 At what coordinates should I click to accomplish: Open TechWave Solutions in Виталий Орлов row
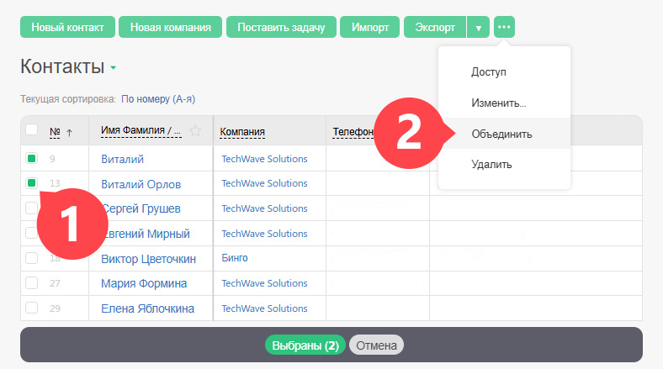(x=265, y=183)
